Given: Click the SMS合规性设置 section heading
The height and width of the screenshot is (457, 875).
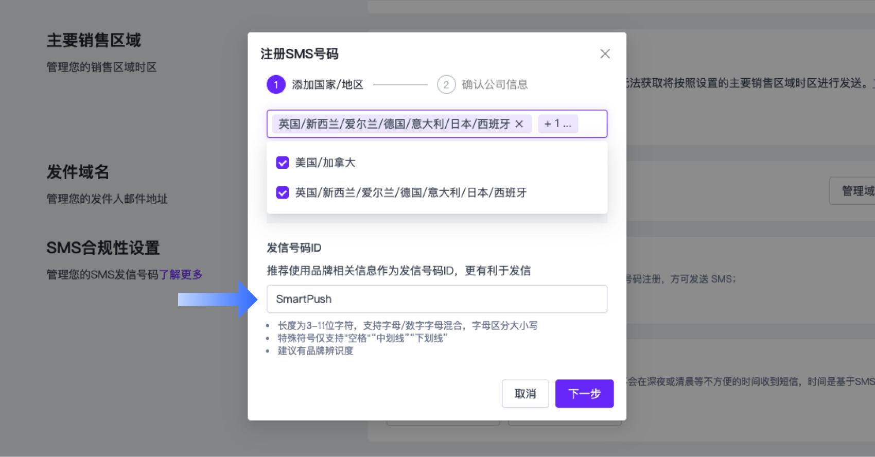Looking at the screenshot, I should pyautogui.click(x=103, y=248).
